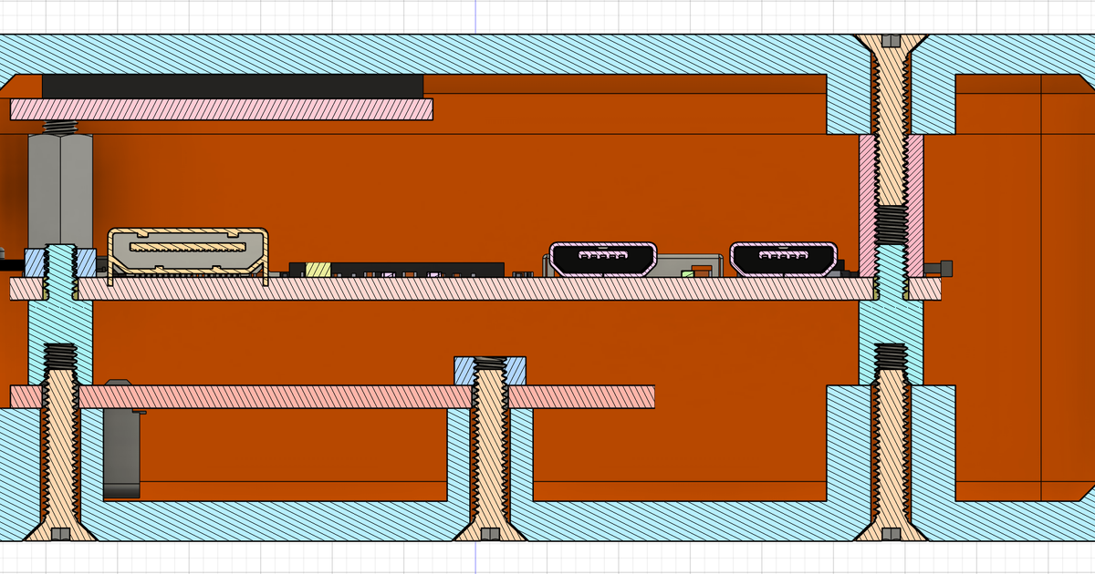Select the gray hex standoff on the left
The width and height of the screenshot is (1095, 574).
(x=59, y=187)
